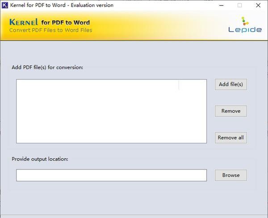The width and height of the screenshot is (268, 218).
Task: Click the Add file(s) button
Action: tap(231, 84)
